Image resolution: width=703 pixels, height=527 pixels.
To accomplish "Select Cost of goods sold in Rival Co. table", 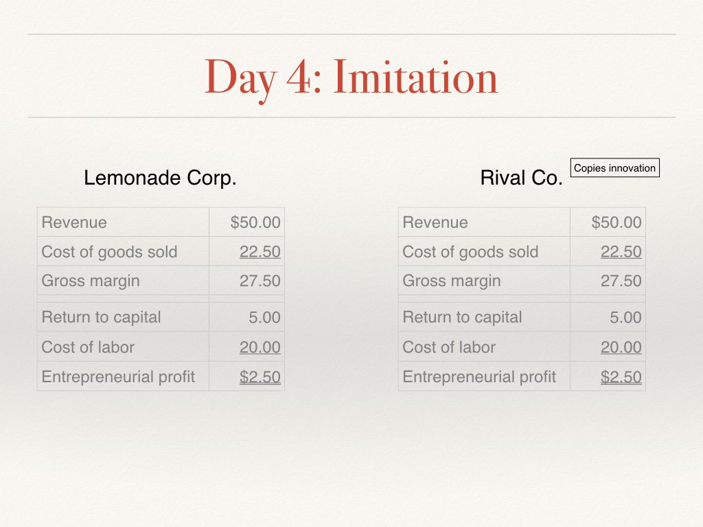I will click(470, 252).
